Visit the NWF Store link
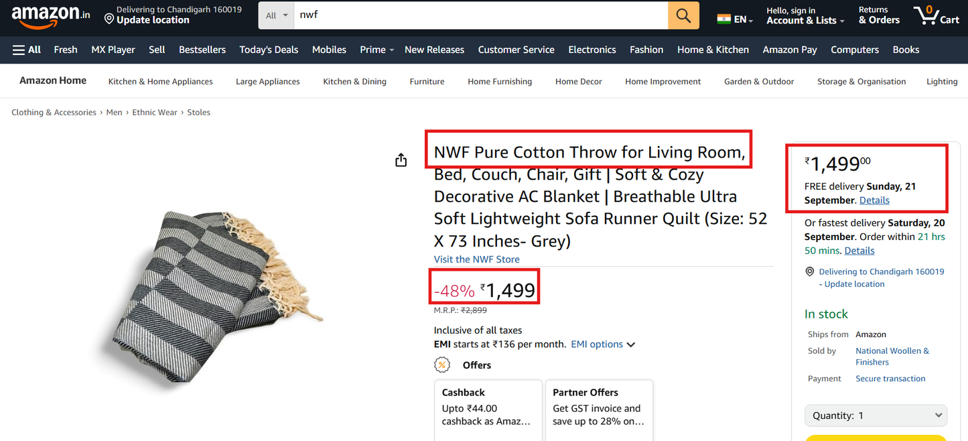Screen dimensions: 968x441 coord(476,259)
